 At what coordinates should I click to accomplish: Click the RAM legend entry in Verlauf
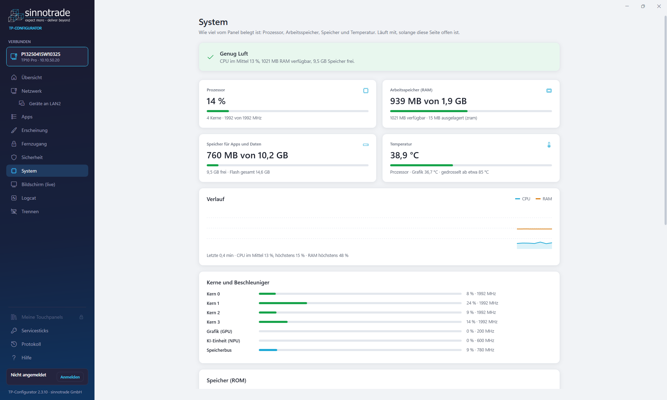[x=544, y=199]
